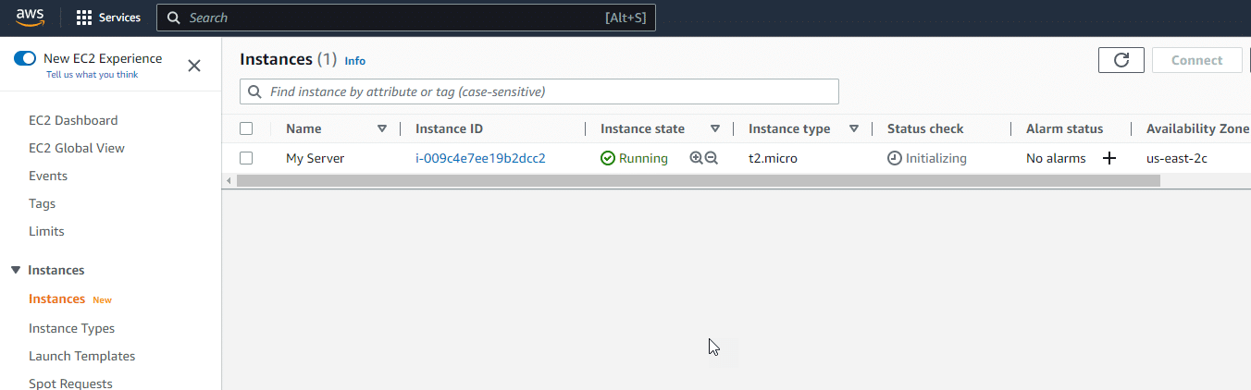Open EC2 Dashboard from sidebar
1251x390 pixels.
pyautogui.click(x=73, y=120)
